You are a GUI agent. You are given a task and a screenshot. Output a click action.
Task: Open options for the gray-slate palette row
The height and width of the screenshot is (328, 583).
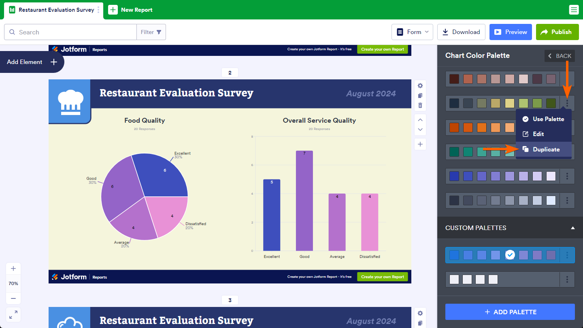pos(567,200)
